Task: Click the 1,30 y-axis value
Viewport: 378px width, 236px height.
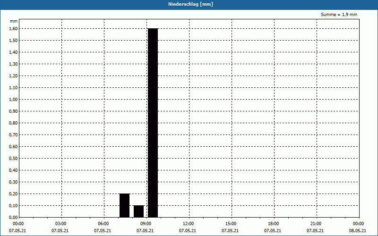Action: click(x=13, y=64)
